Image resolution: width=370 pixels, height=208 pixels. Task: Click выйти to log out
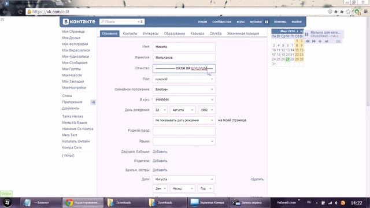[297, 22]
